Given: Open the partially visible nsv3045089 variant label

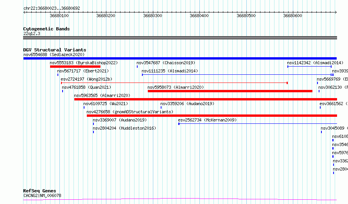Looking at the screenshot, I should click(x=334, y=128).
